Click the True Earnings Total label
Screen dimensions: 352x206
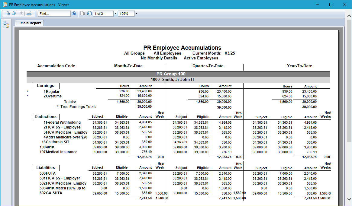click(x=78, y=107)
